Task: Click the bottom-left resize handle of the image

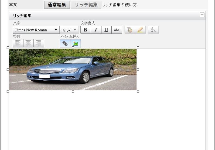Action: (8, 91)
